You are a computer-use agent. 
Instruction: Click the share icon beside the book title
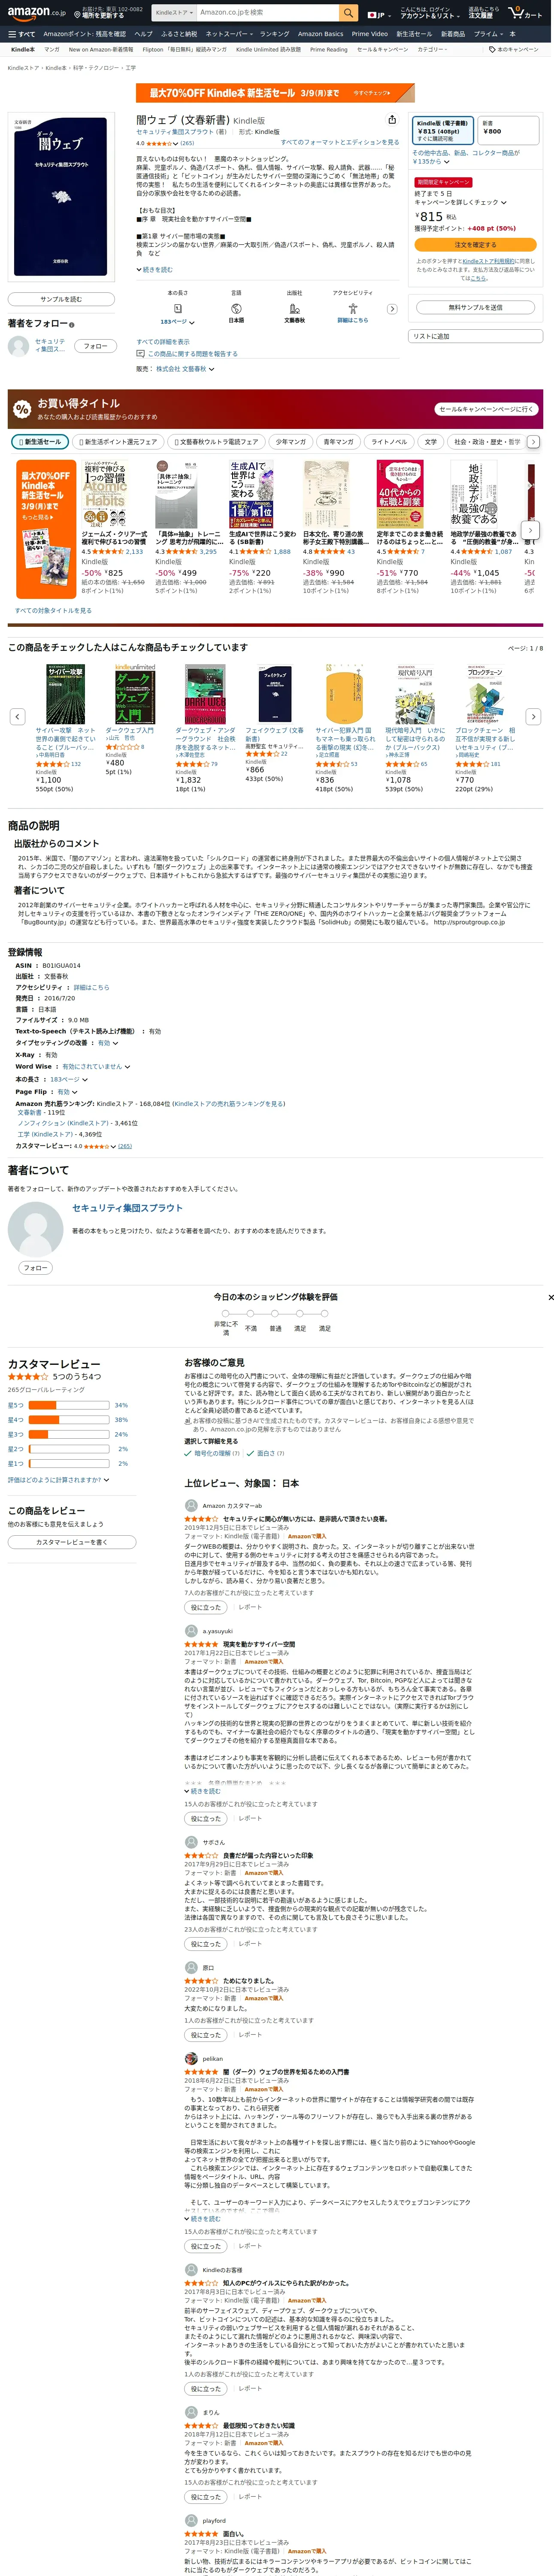point(392,119)
